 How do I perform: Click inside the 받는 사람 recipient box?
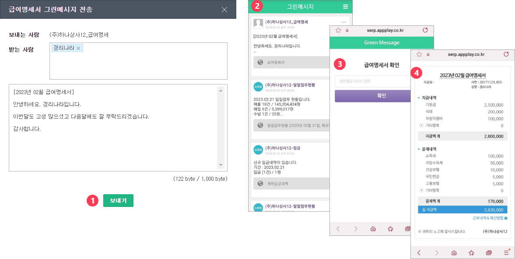coord(138,61)
